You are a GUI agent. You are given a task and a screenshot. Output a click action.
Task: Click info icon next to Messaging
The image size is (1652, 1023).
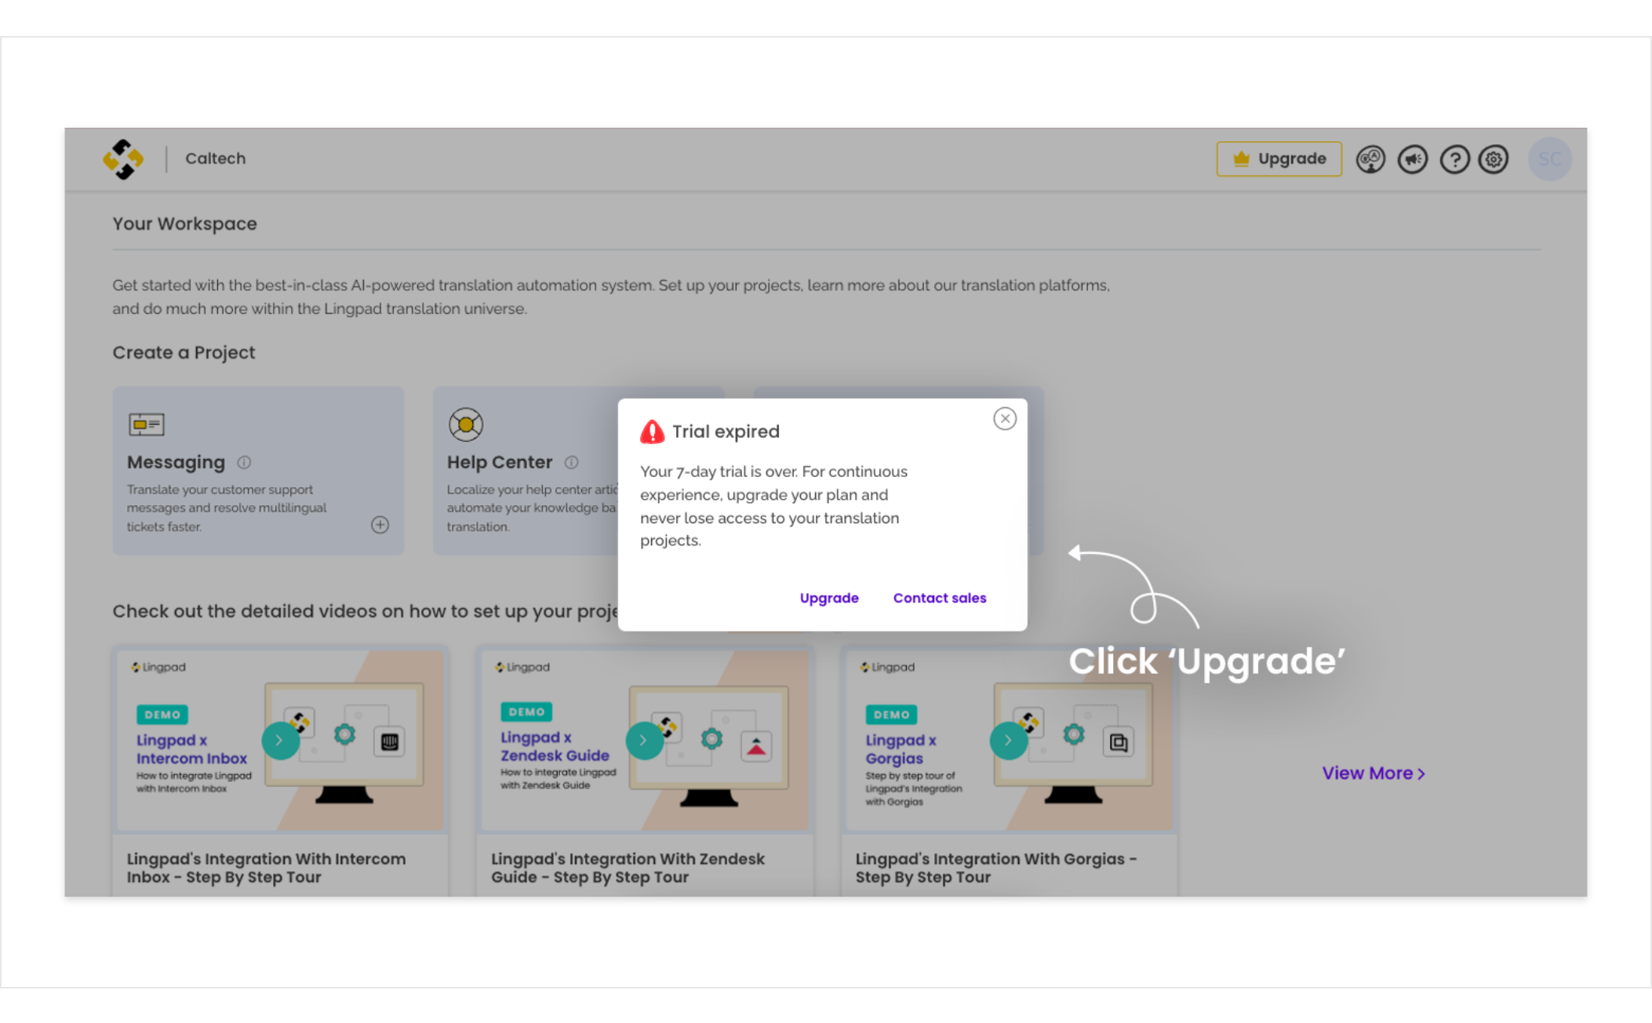tap(244, 463)
